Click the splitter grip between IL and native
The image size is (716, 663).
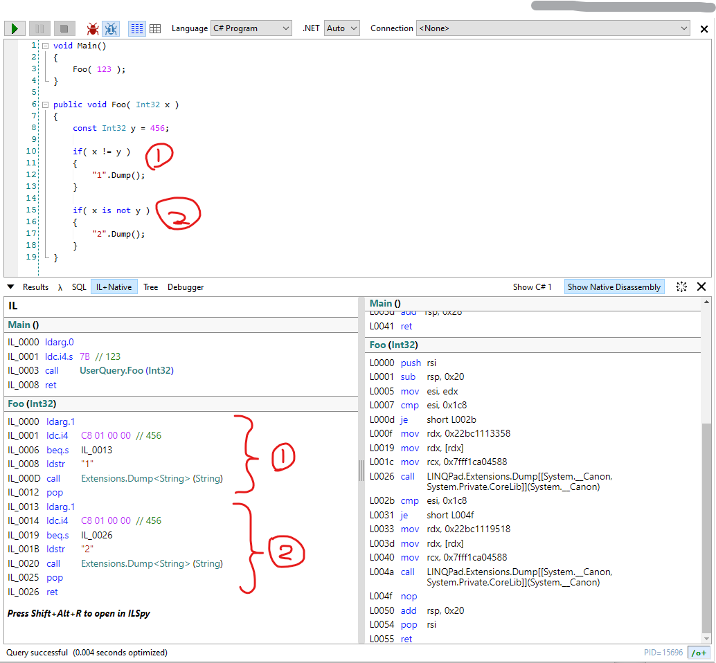[x=361, y=471]
